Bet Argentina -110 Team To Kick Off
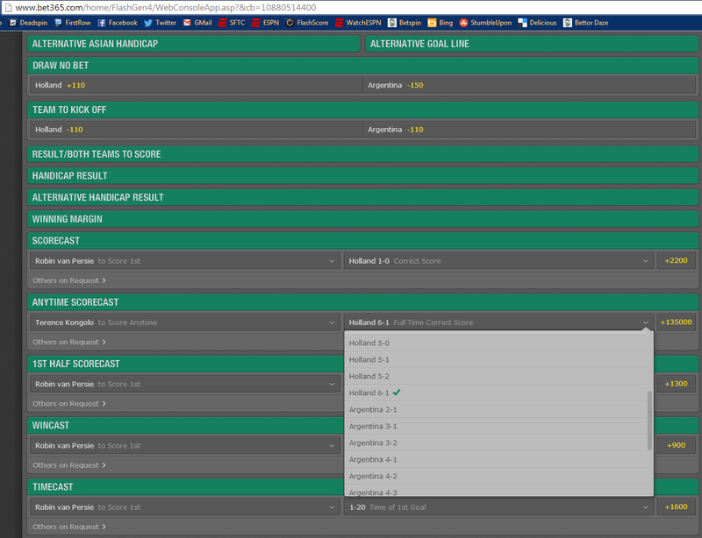702x538 pixels. (x=529, y=130)
